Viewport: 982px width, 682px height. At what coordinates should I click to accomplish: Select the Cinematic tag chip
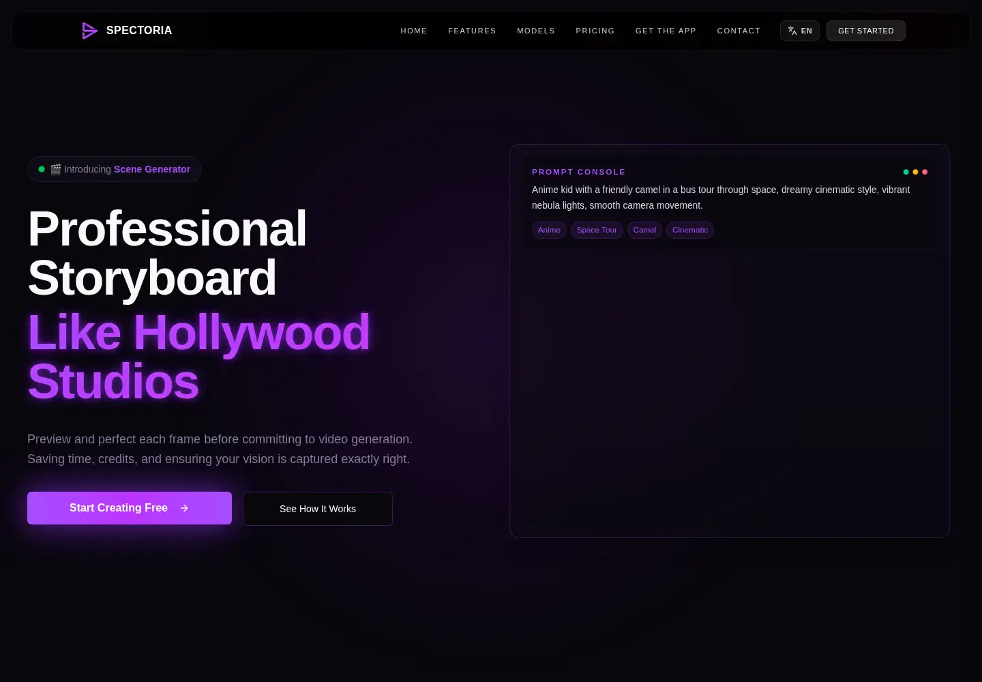pos(690,230)
